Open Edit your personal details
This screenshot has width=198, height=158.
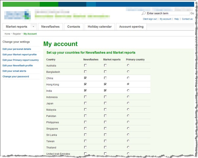[17, 49]
